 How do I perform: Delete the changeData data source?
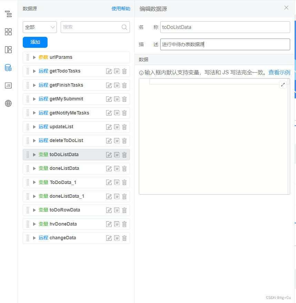click(124, 238)
